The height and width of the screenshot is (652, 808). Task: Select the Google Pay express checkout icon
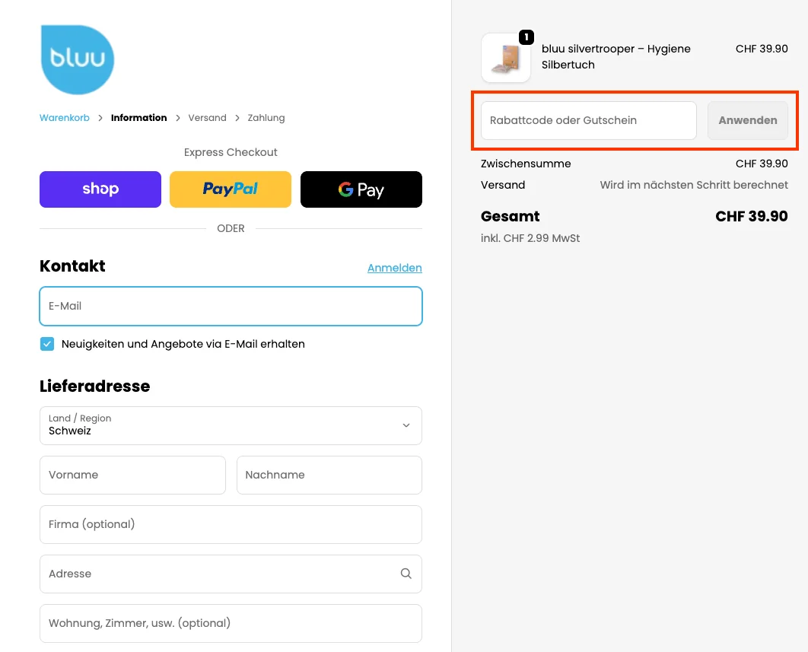point(361,189)
